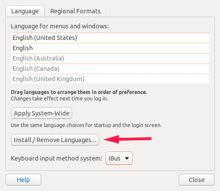220x191 pixels.
Task: Close the Language Support dialog
Action: [x=196, y=180]
